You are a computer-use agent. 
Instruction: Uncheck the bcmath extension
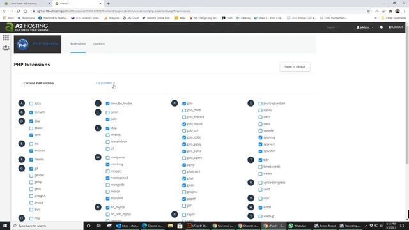coord(31,112)
